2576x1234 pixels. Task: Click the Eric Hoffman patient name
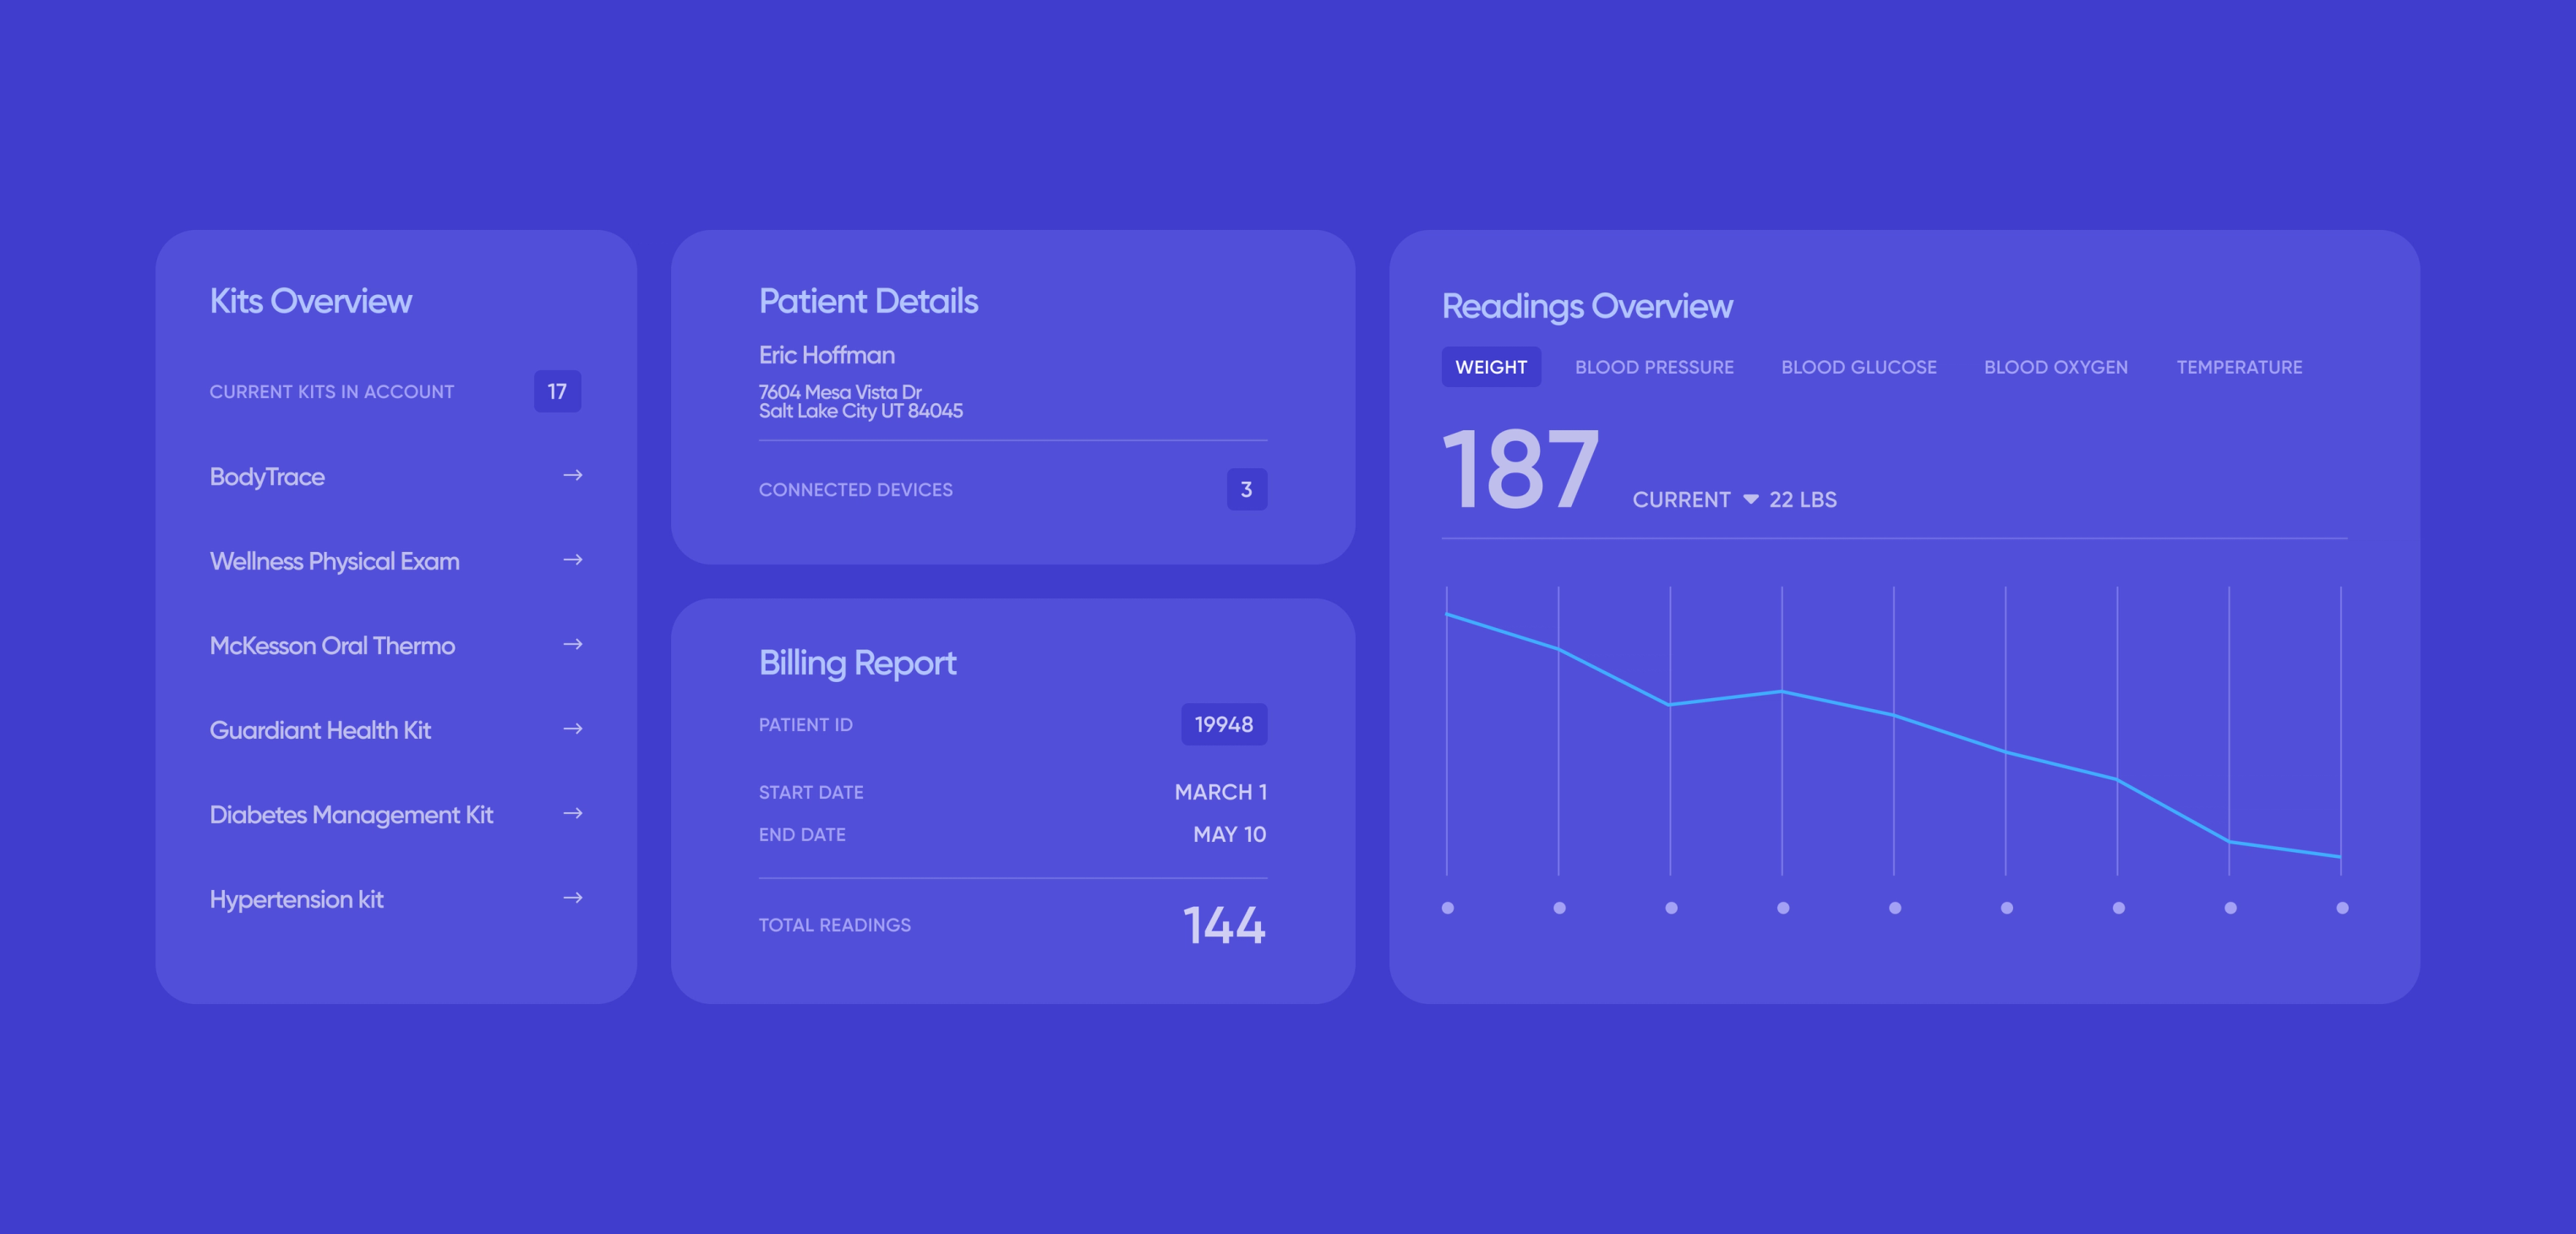click(826, 355)
